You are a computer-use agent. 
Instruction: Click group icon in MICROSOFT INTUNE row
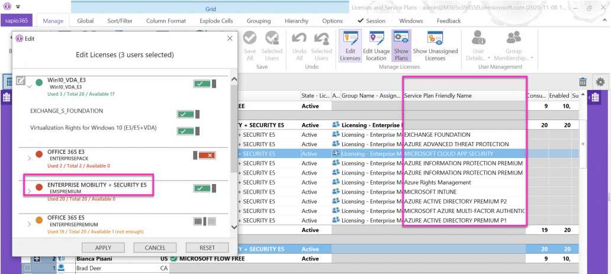[x=336, y=192]
